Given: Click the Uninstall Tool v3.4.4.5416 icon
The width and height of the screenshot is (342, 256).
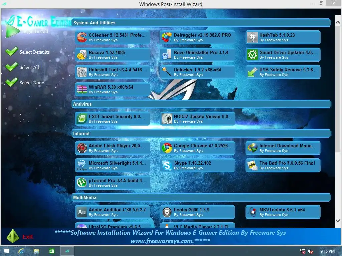Looking at the screenshot, I should pos(82,72).
